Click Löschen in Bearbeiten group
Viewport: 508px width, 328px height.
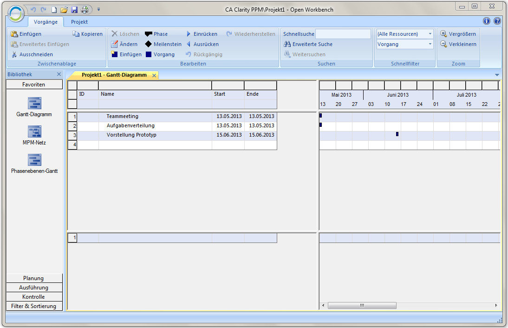coord(125,34)
